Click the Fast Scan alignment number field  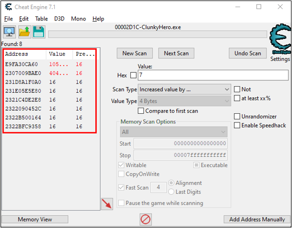pyautogui.click(x=159, y=187)
